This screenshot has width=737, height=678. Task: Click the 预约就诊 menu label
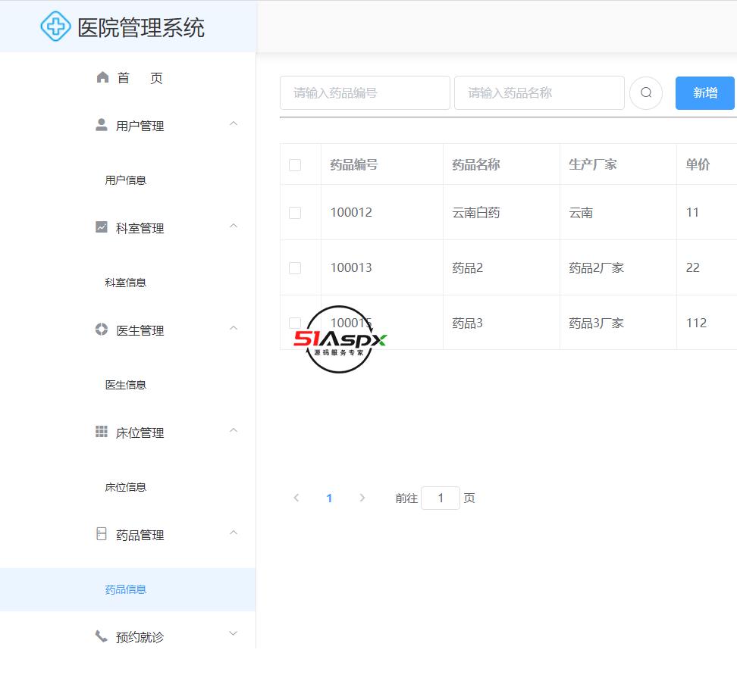pyautogui.click(x=140, y=637)
